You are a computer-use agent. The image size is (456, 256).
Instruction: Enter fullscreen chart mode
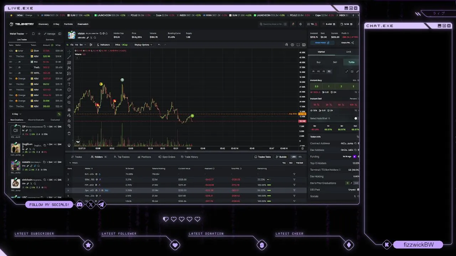298,45
